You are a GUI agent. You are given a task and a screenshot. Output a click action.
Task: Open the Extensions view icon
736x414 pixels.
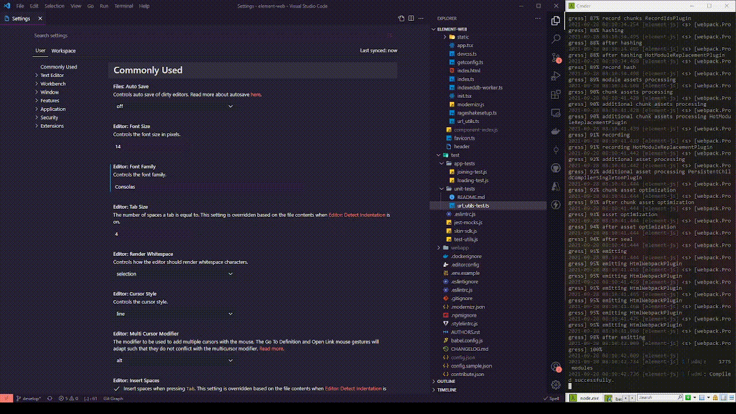tap(555, 94)
